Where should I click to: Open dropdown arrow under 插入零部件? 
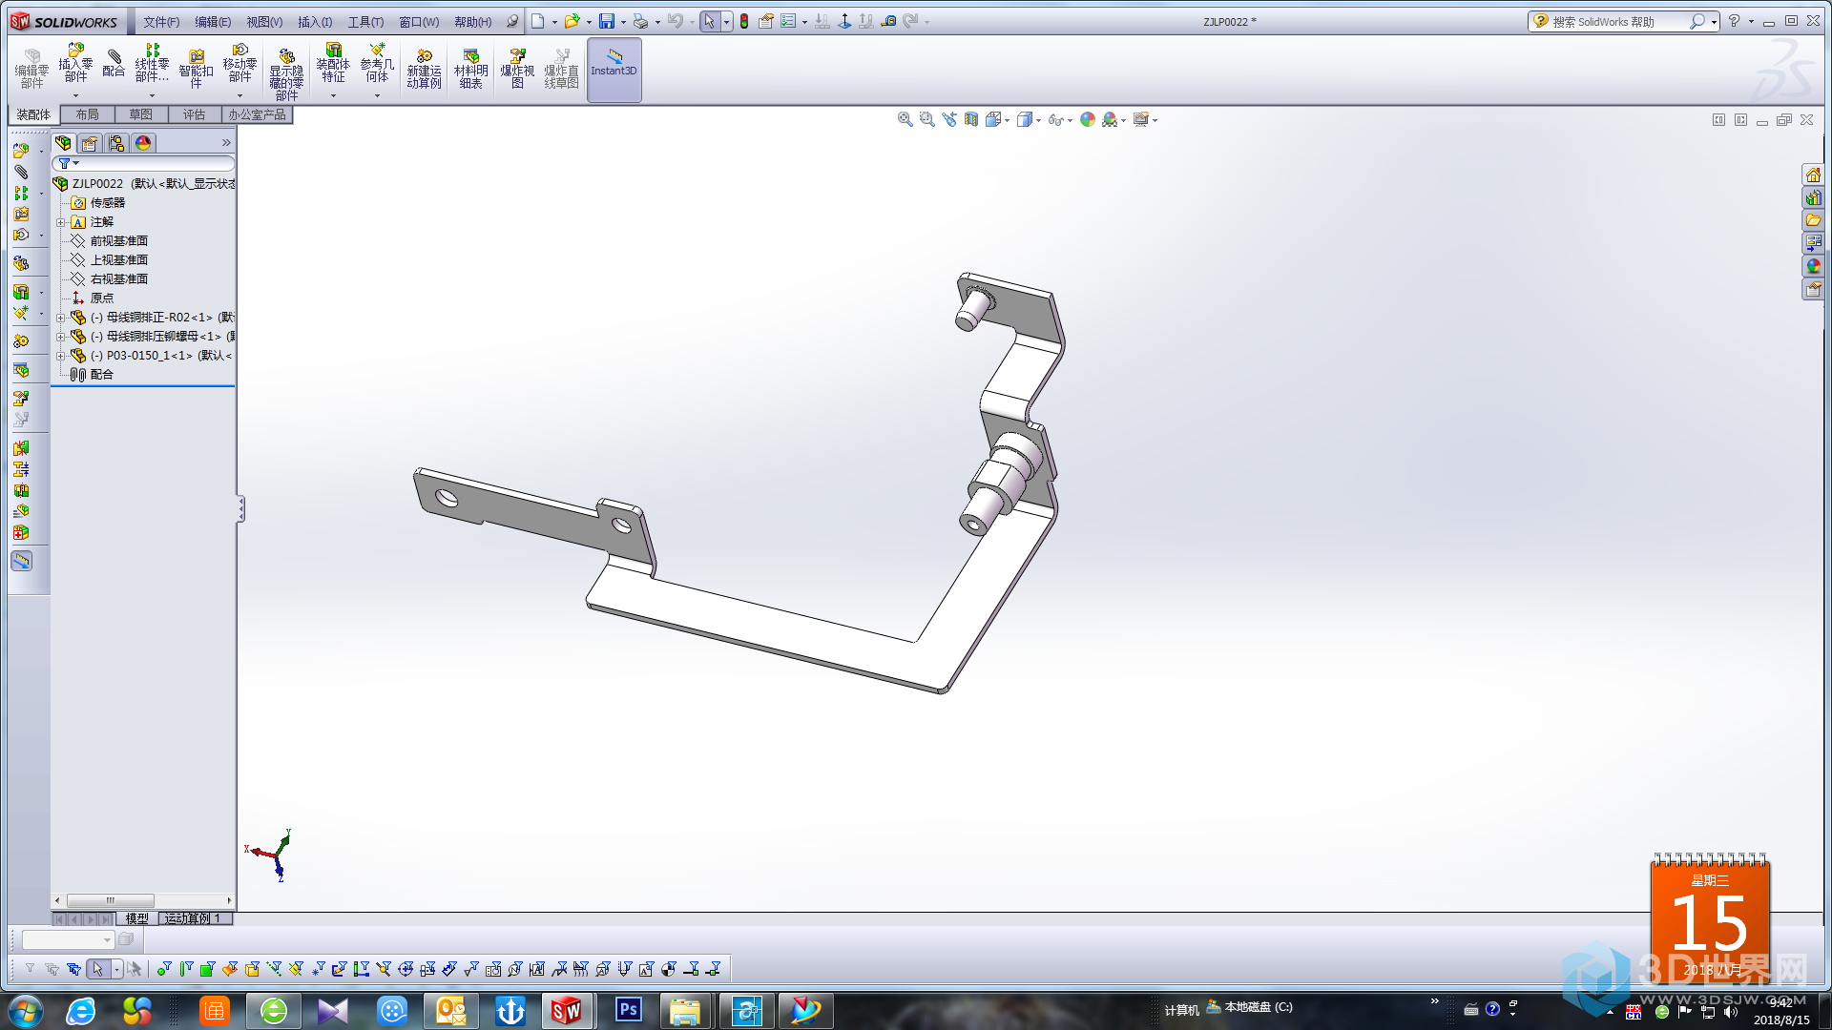[75, 95]
